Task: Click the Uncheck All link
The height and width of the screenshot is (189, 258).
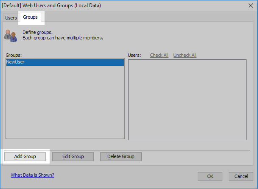Action: coord(185,55)
